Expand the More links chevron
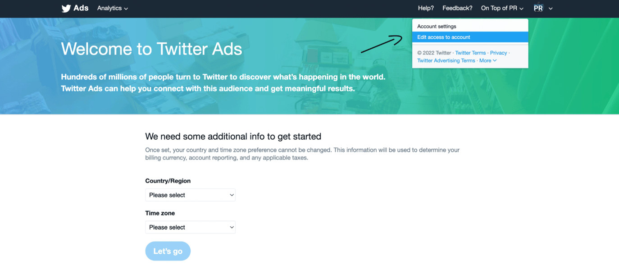Screen dimensions: 619x275 coord(491,60)
